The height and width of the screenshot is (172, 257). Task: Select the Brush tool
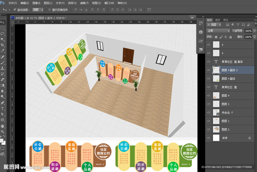[x=3, y=63]
